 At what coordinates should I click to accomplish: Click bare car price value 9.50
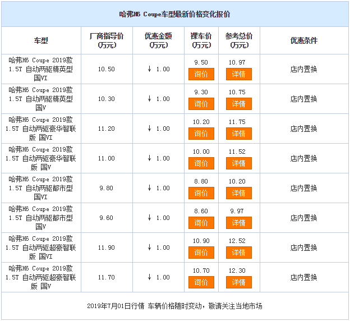click(x=201, y=62)
